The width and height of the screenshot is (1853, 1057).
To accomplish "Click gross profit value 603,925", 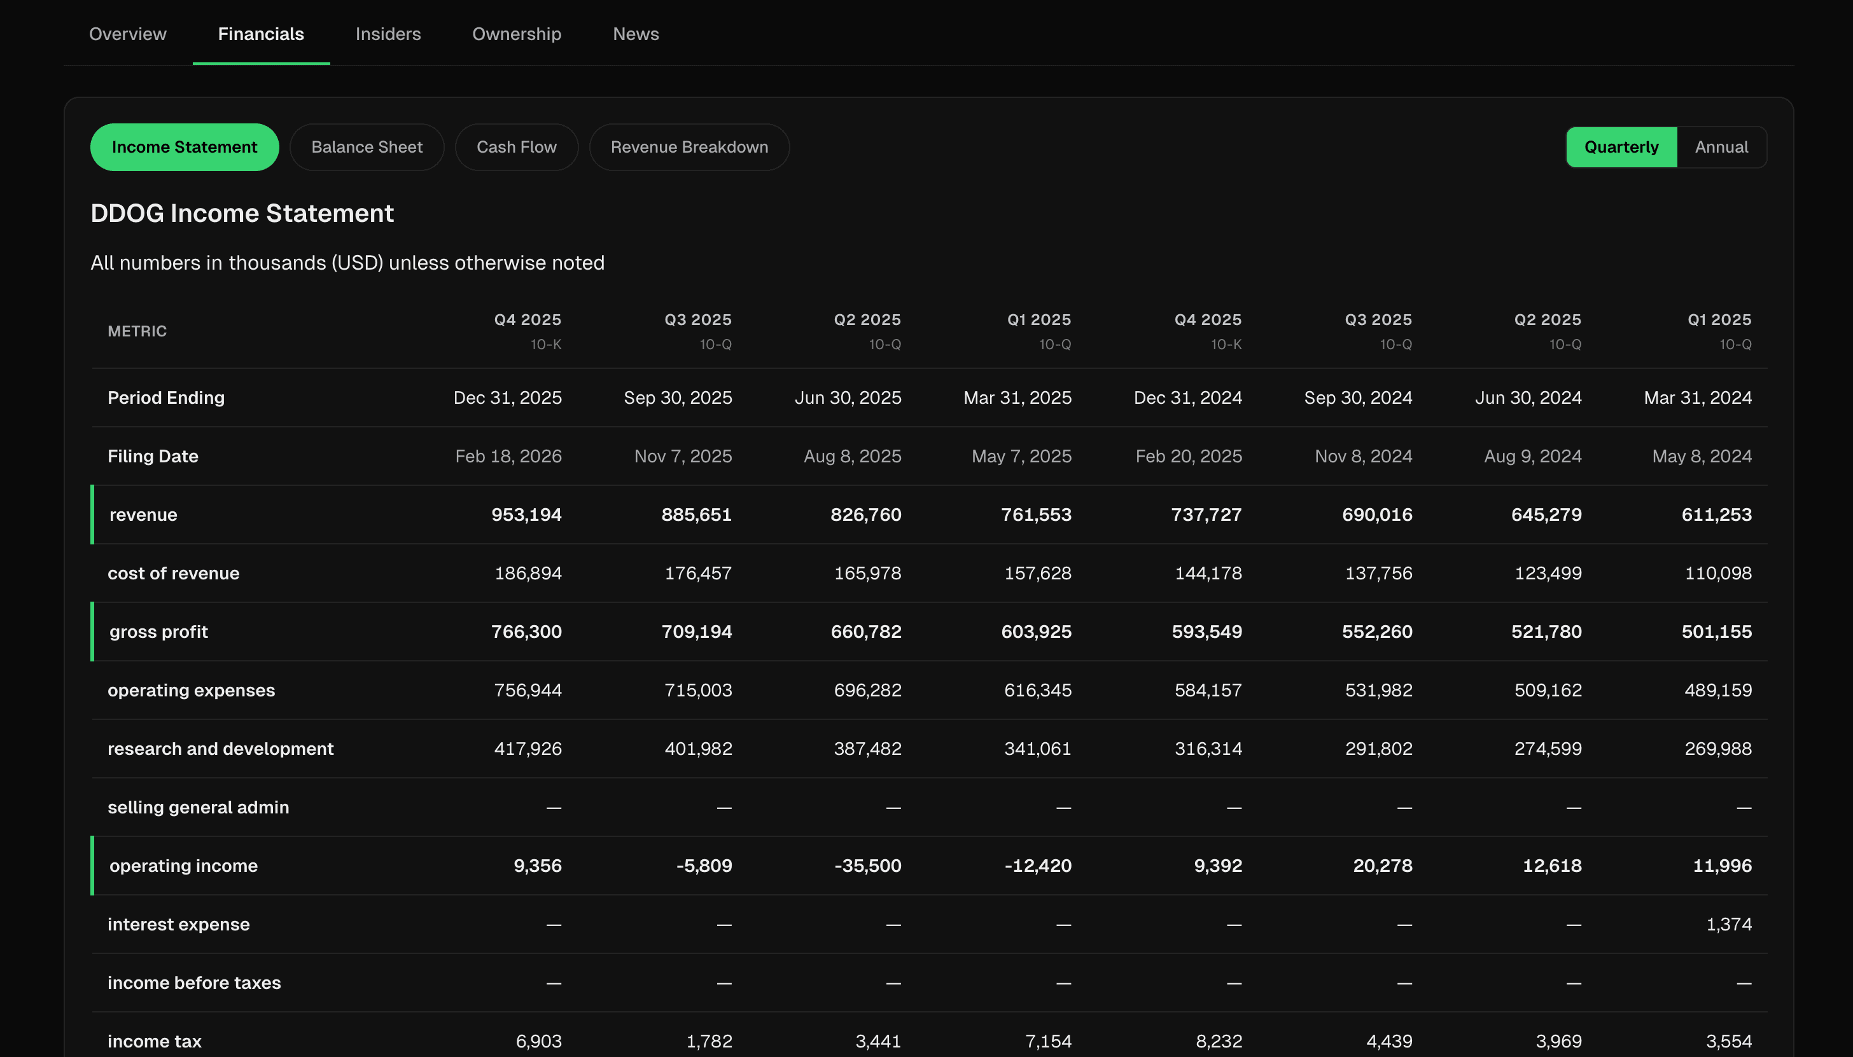I will 1037,632.
